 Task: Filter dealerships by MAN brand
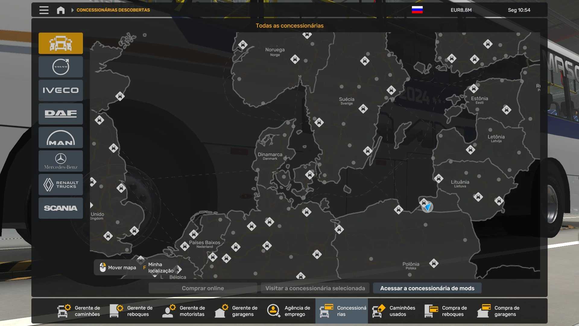coord(61,137)
